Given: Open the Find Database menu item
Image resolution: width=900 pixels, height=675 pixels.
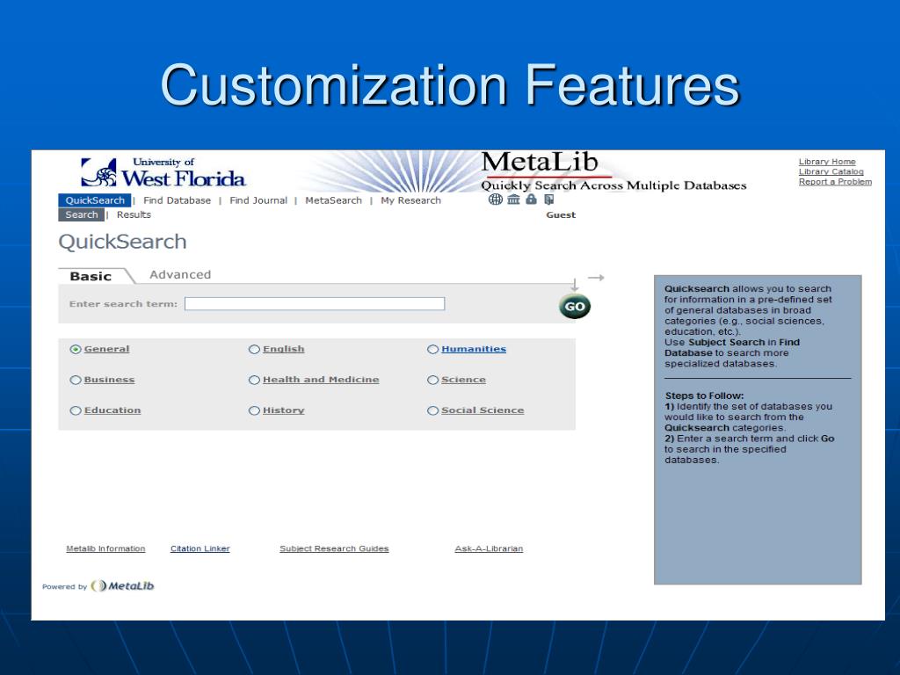Looking at the screenshot, I should (x=177, y=200).
